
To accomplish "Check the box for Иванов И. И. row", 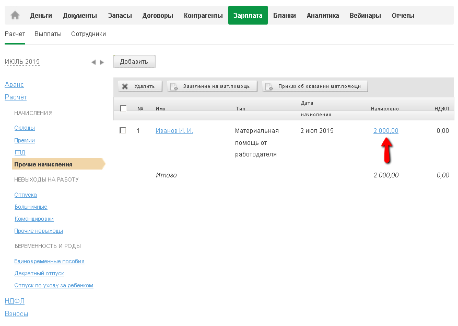I will pos(123,130).
